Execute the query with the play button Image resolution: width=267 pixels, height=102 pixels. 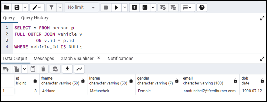(117, 7)
